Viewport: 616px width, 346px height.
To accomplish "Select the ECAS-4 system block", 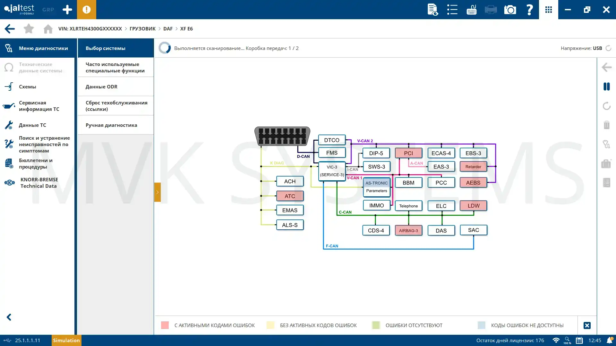I will point(441,153).
